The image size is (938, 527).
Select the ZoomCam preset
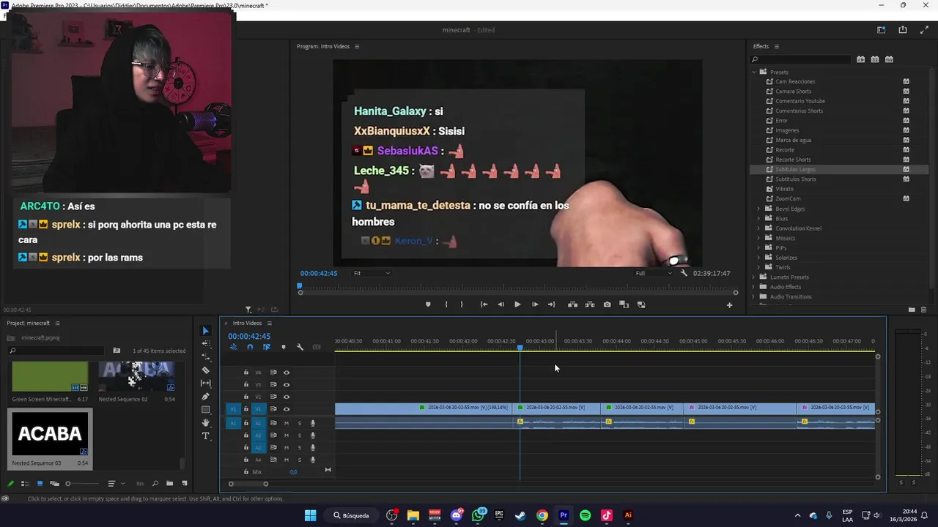coord(788,198)
